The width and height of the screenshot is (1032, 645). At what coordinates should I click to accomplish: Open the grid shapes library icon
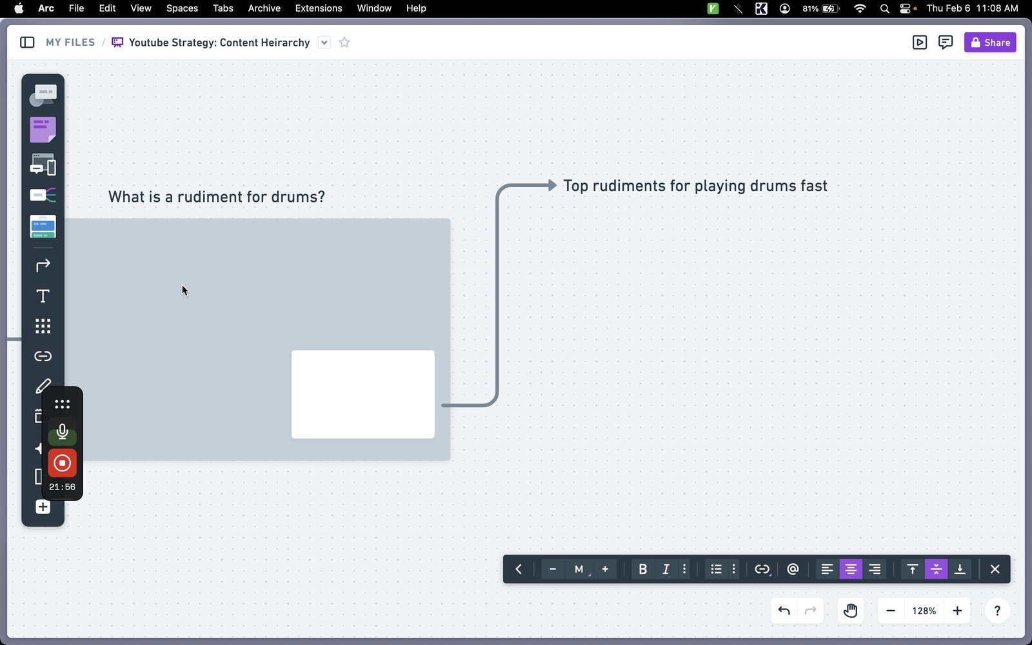43,326
